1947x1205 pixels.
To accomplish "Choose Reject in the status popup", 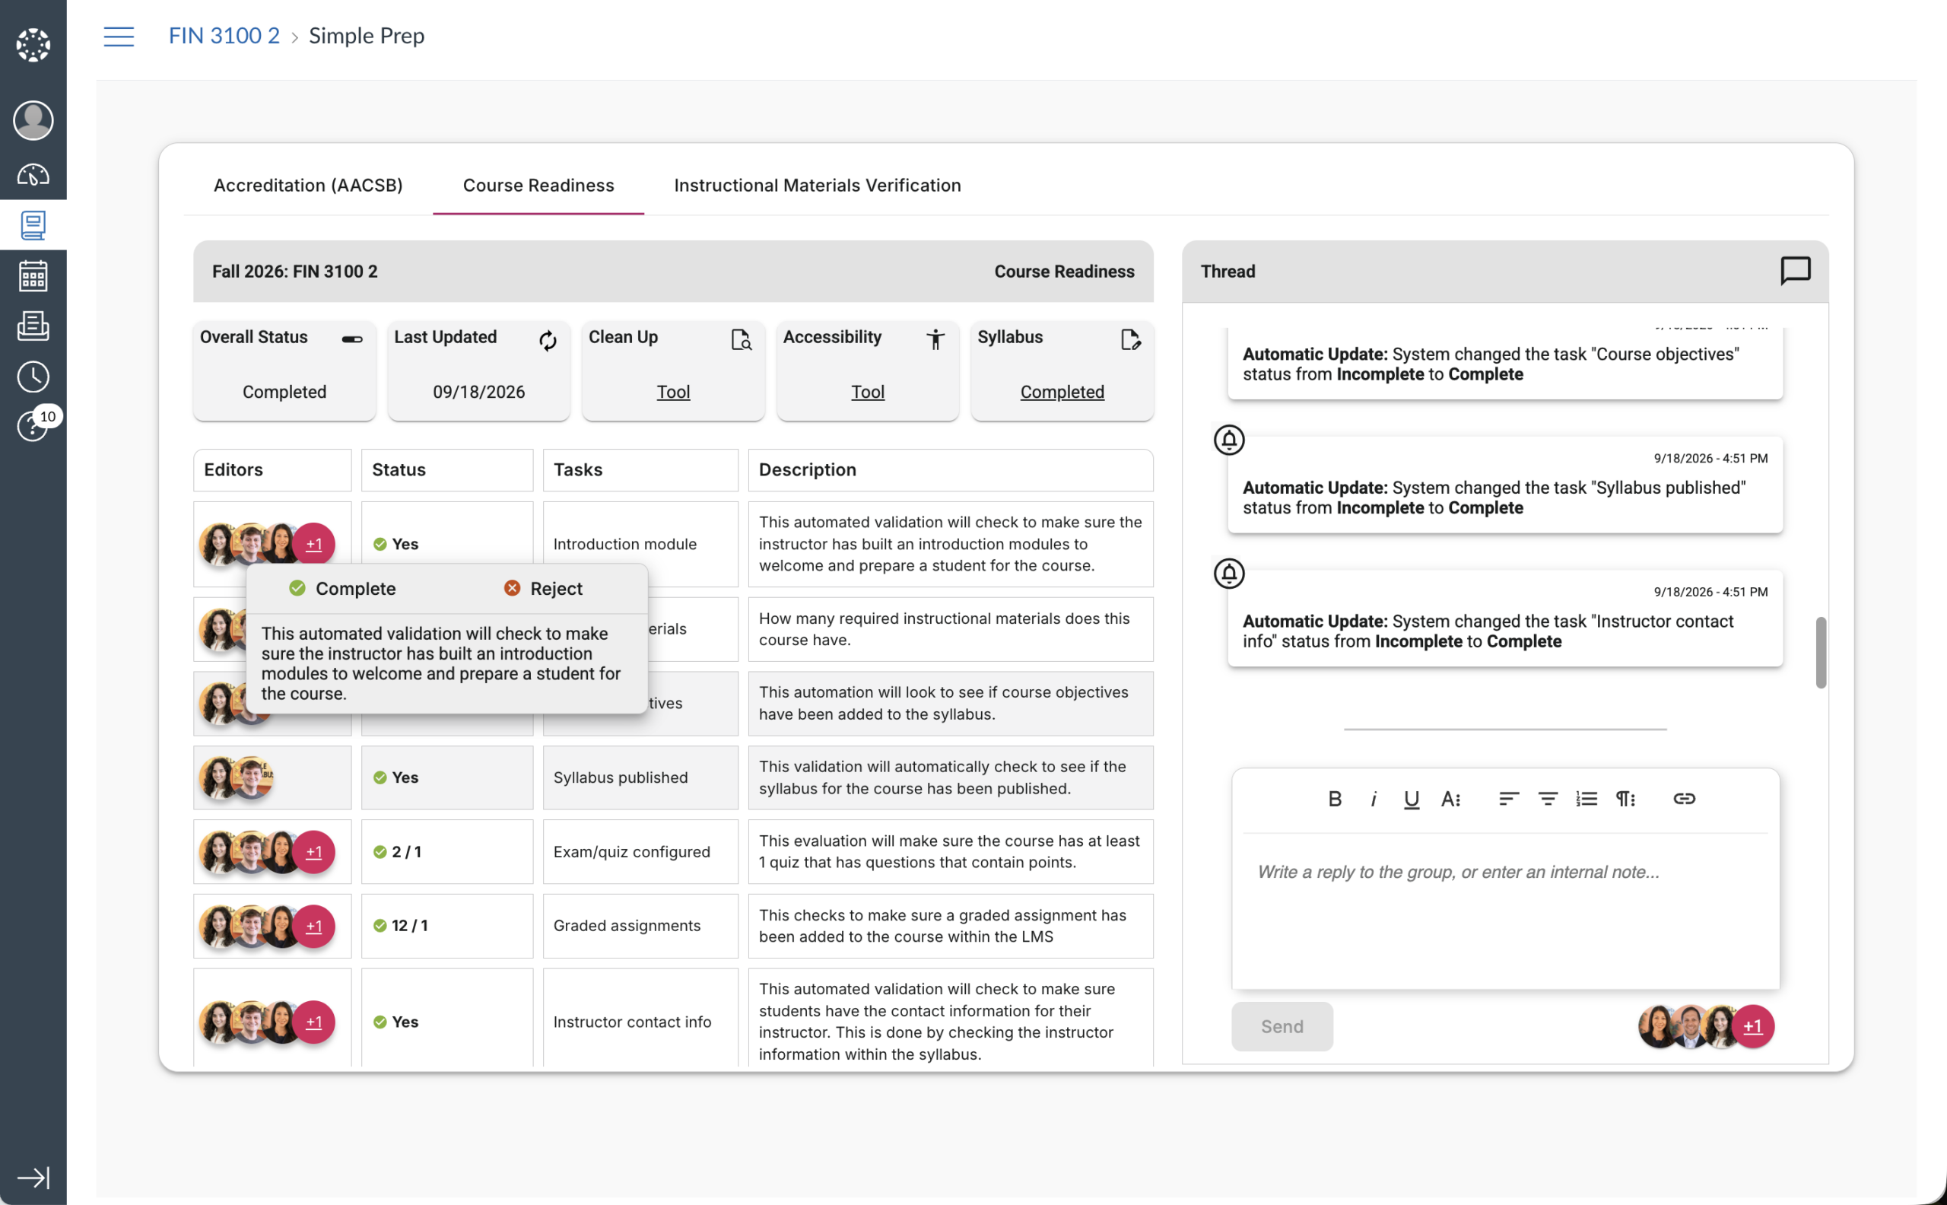I will [x=543, y=588].
